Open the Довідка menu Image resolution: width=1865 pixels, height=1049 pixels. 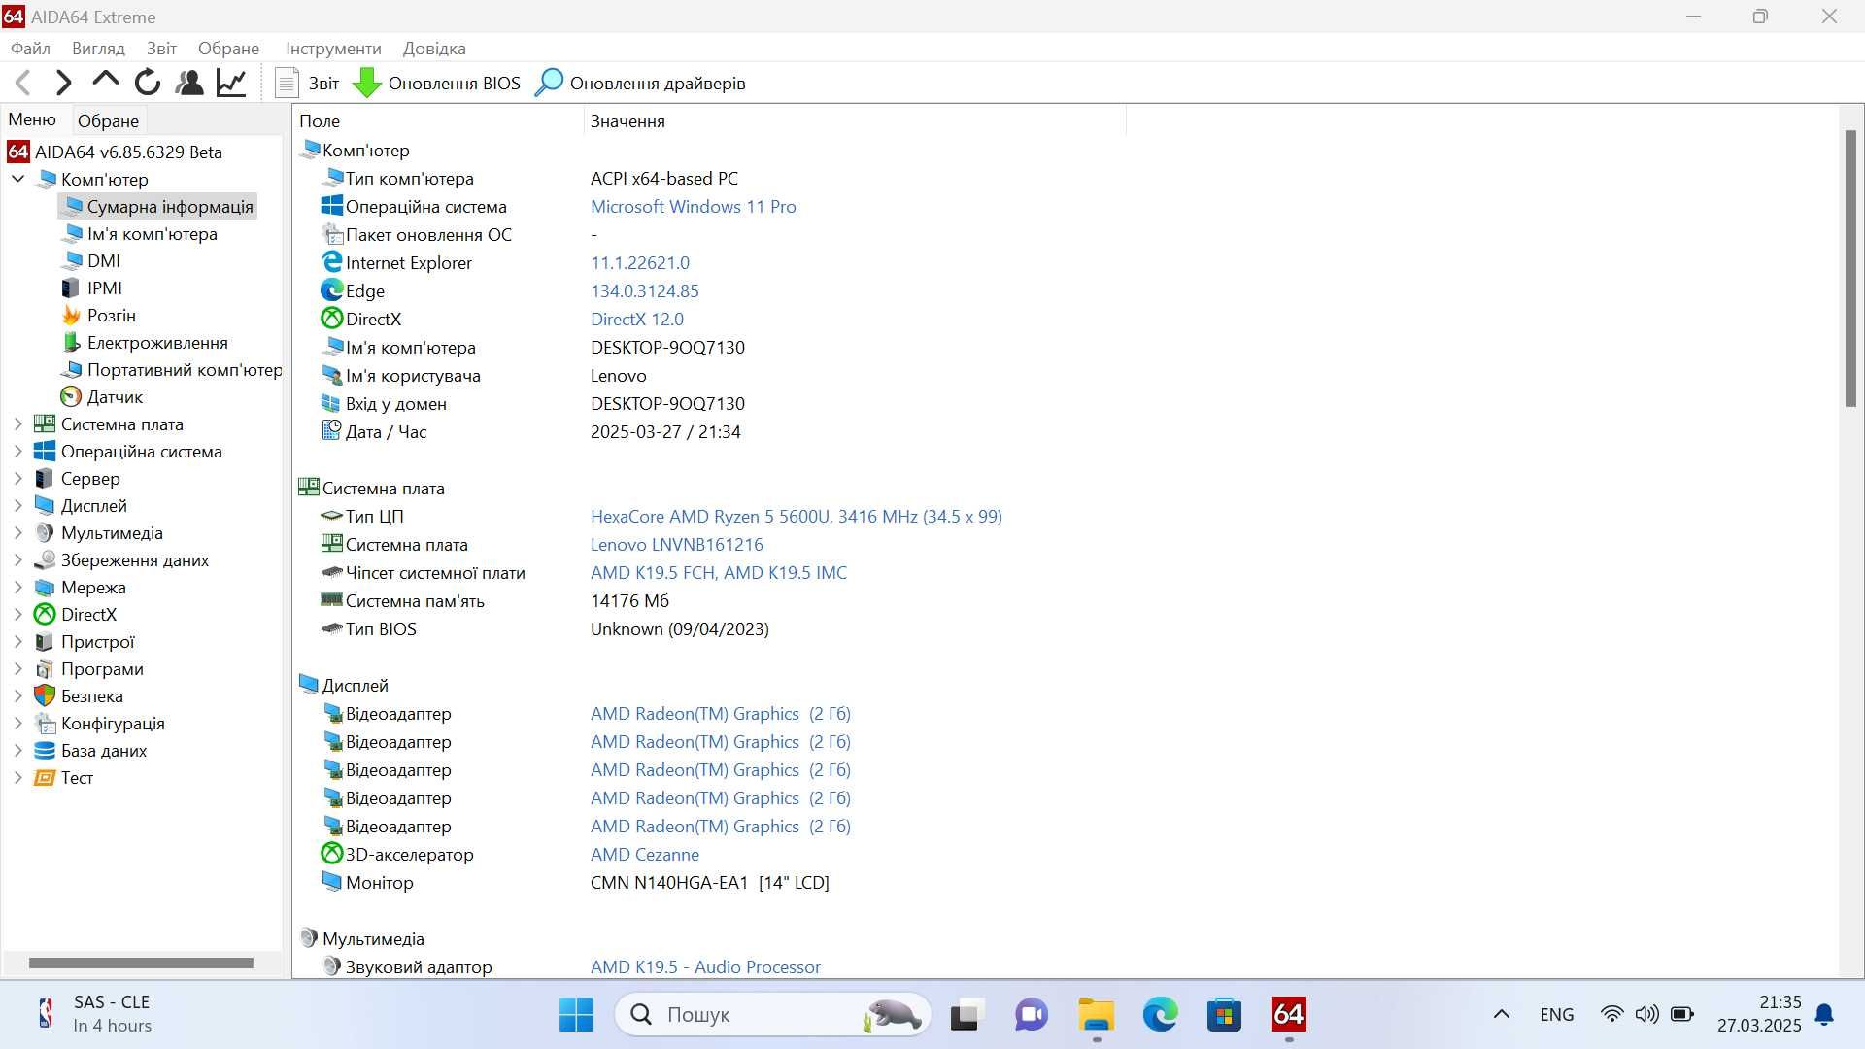[434, 49]
